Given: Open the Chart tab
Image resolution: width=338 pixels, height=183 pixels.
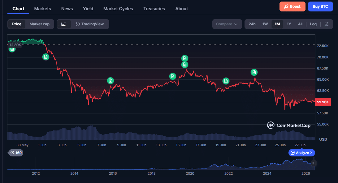Looking at the screenshot, I should (18, 9).
